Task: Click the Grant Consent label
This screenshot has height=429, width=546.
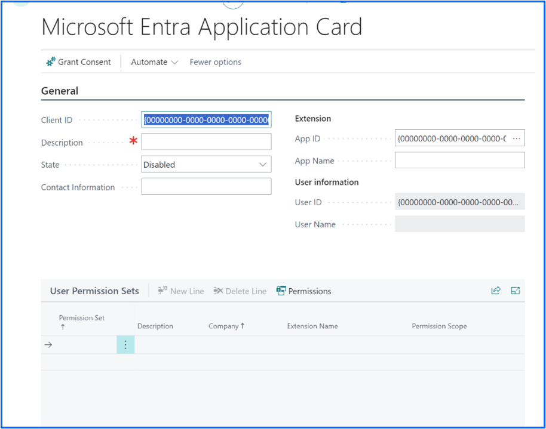Action: point(84,62)
